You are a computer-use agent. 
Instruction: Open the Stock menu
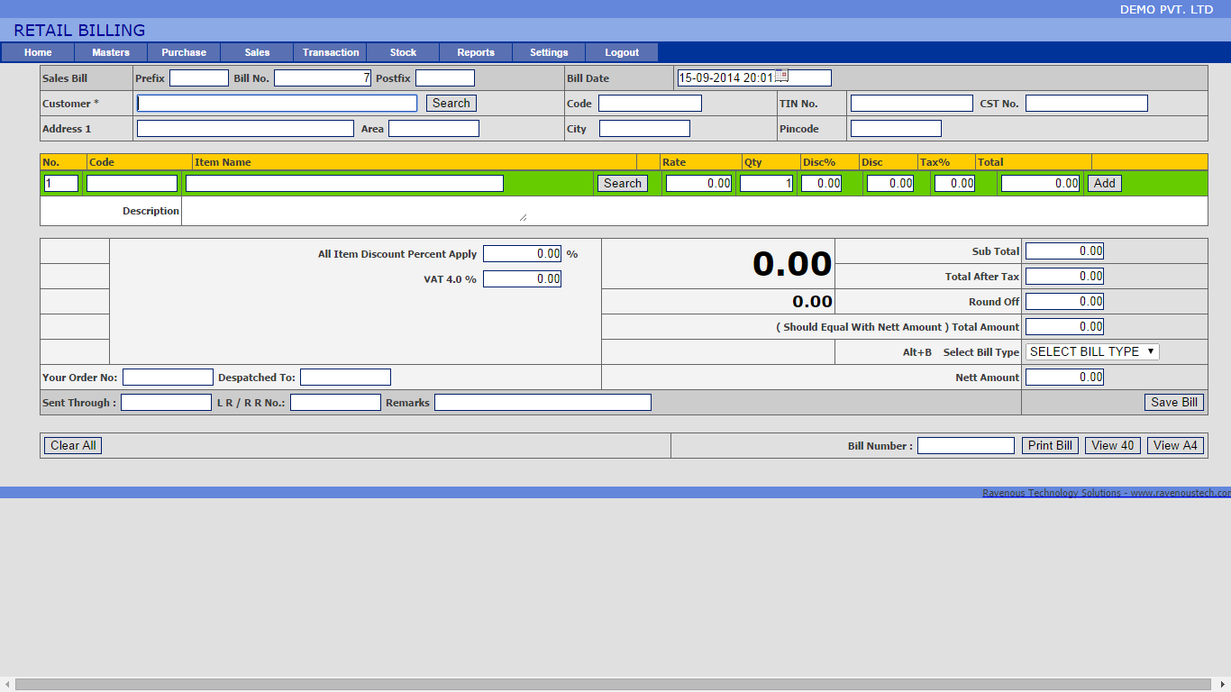403,52
